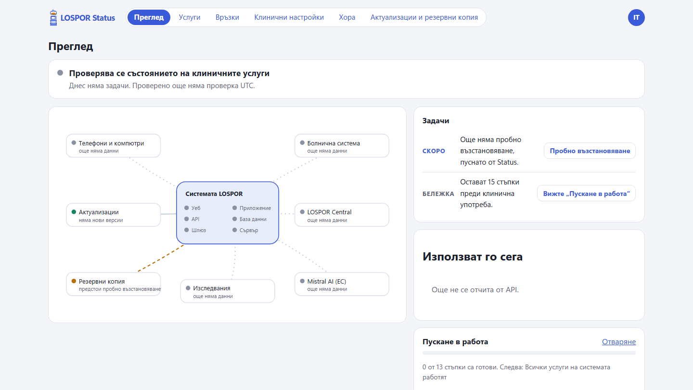The height and width of the screenshot is (390, 693).
Task: Select the Хора tab
Action: point(347,17)
